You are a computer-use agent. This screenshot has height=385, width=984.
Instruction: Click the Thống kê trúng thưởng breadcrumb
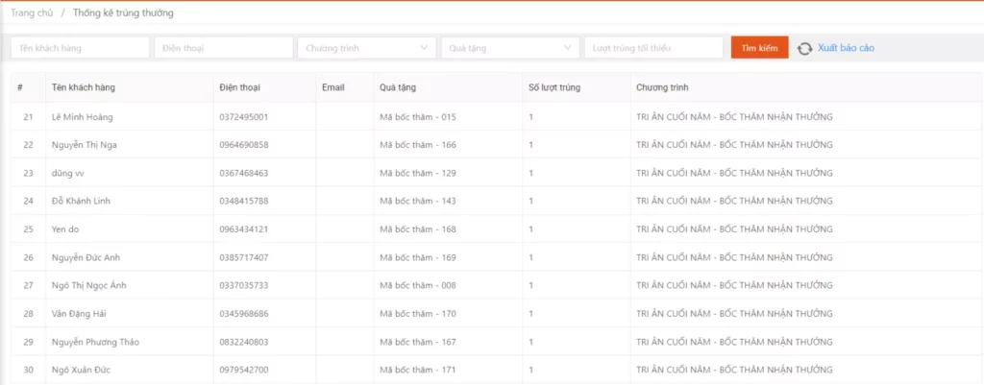click(x=124, y=13)
